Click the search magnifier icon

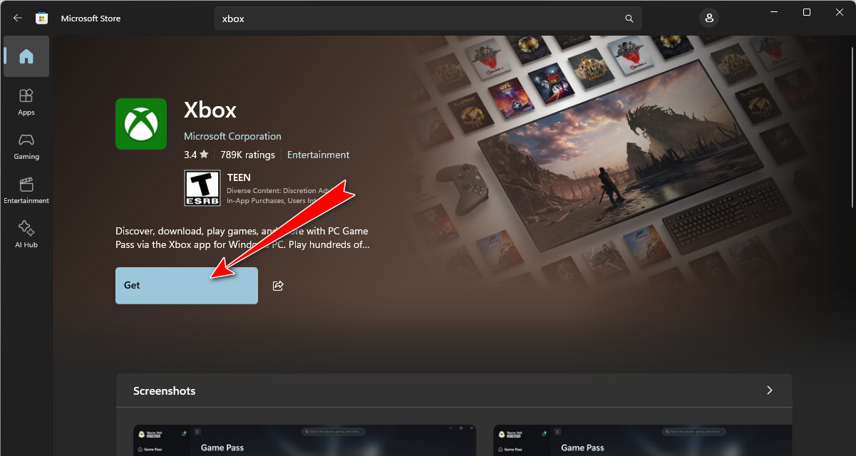[629, 19]
